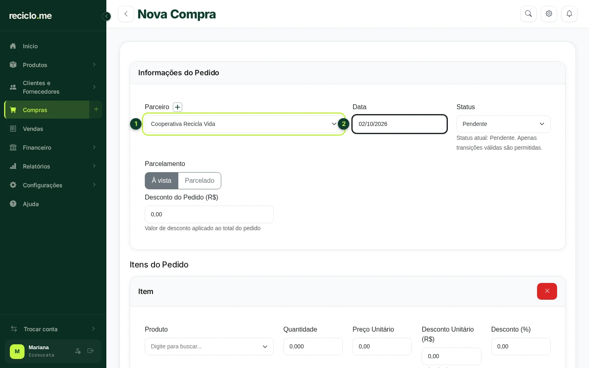Viewport: 589px width, 368px height.
Task: Add a new purchase via Compras plus icon
Action: [x=96, y=110]
